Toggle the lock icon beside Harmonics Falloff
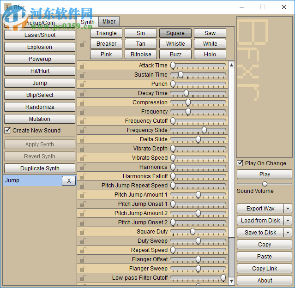 pyautogui.click(x=83, y=176)
